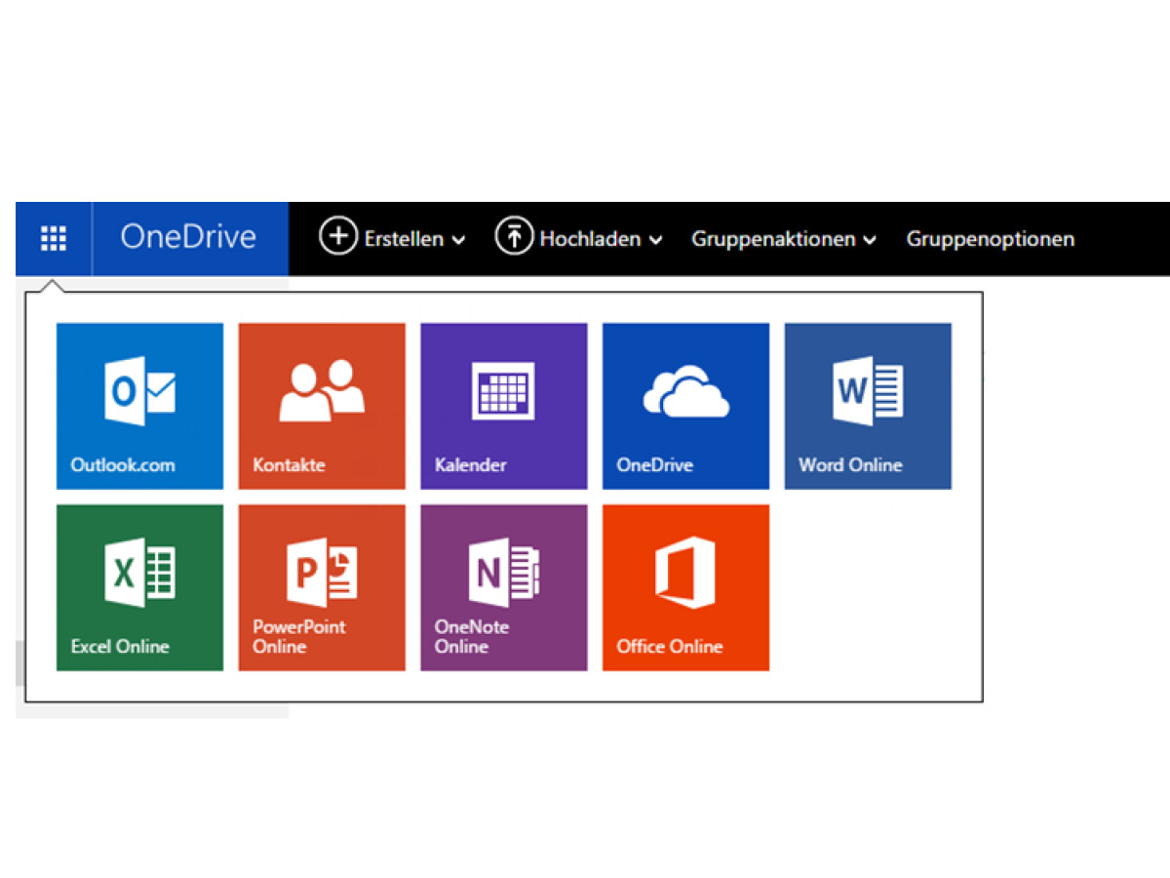Open the OneNote Online tile
Viewport: 1170px width, 878px height.
coord(503,587)
